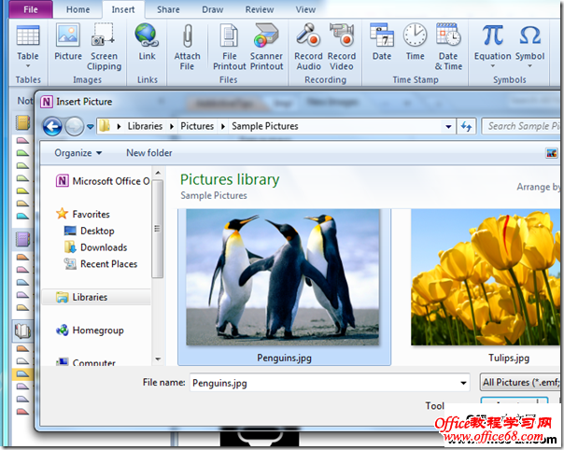Open the File tab
The width and height of the screenshot is (564, 450).
click(x=31, y=9)
